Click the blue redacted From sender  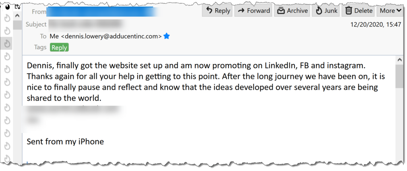103,12
